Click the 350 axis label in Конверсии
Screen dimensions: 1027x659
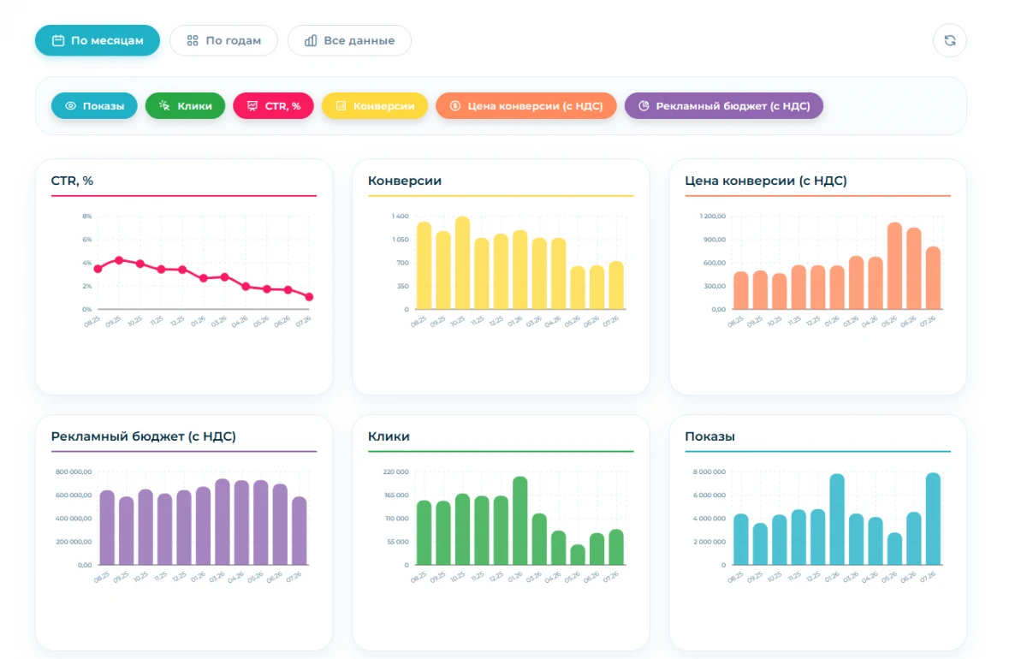pyautogui.click(x=402, y=286)
